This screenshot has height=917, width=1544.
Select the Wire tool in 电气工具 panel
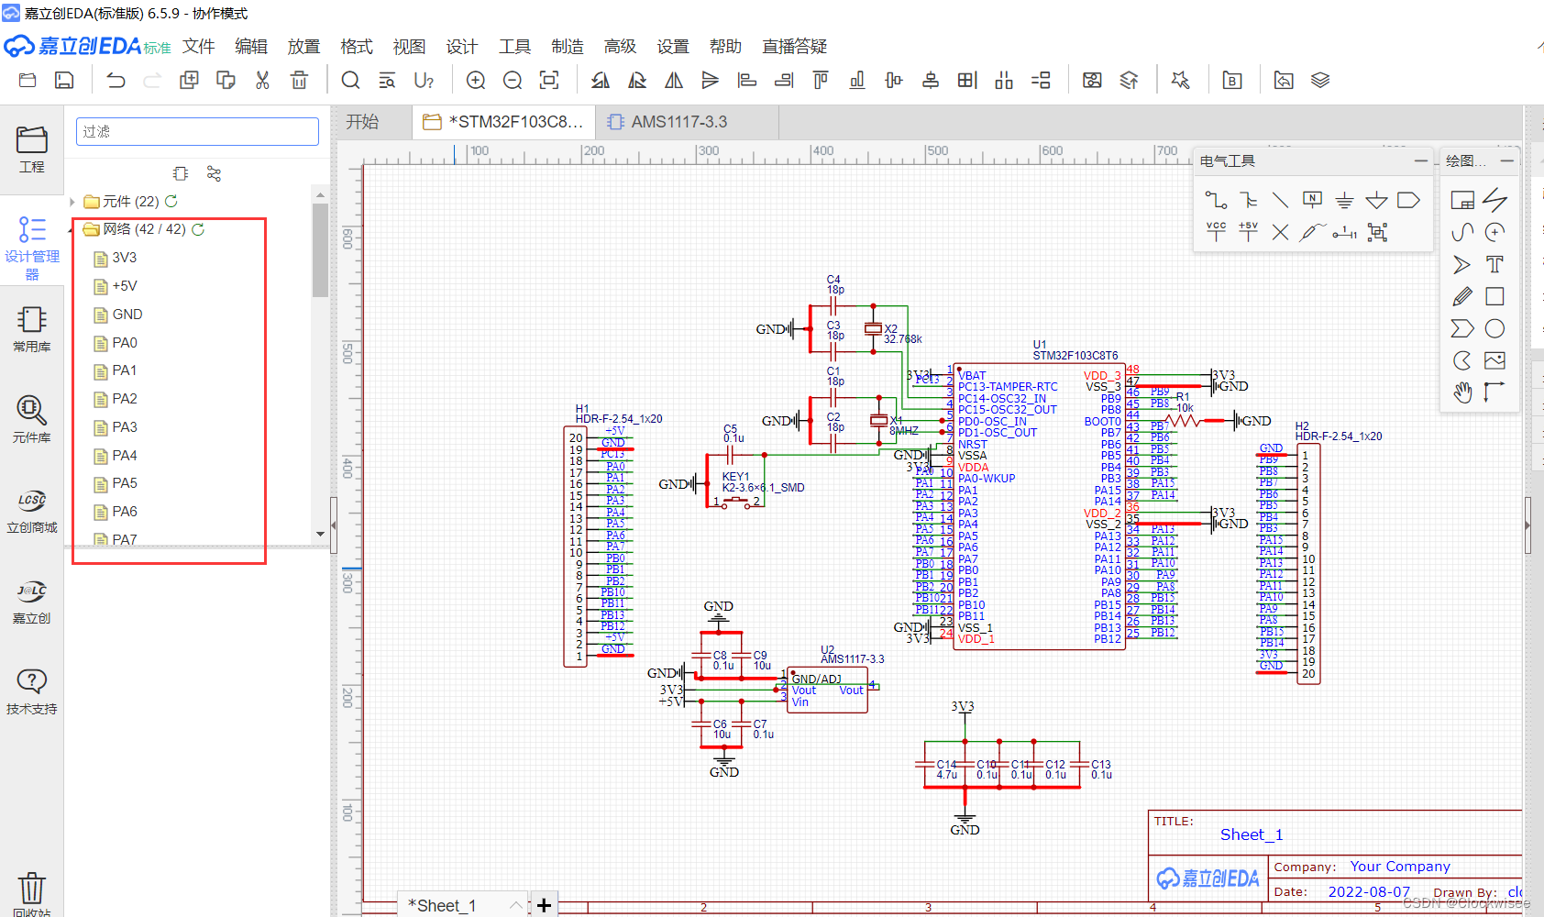1216,200
